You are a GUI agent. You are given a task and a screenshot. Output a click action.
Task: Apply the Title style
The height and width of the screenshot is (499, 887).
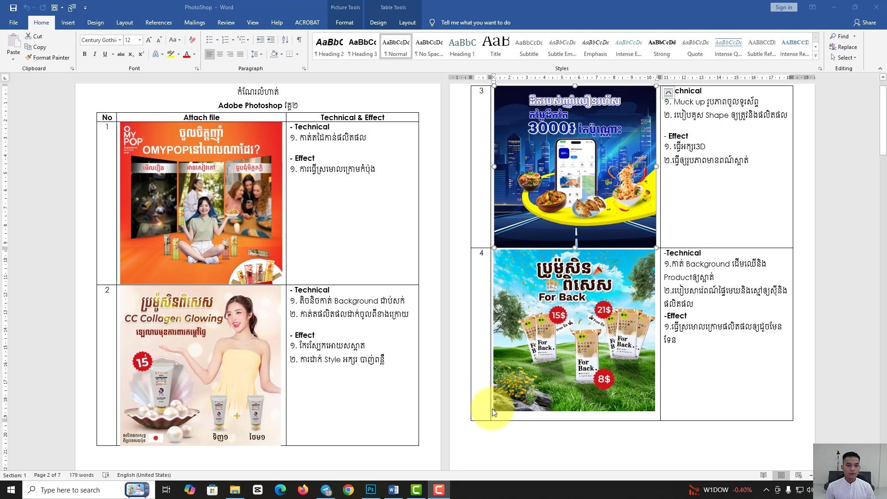click(x=495, y=47)
